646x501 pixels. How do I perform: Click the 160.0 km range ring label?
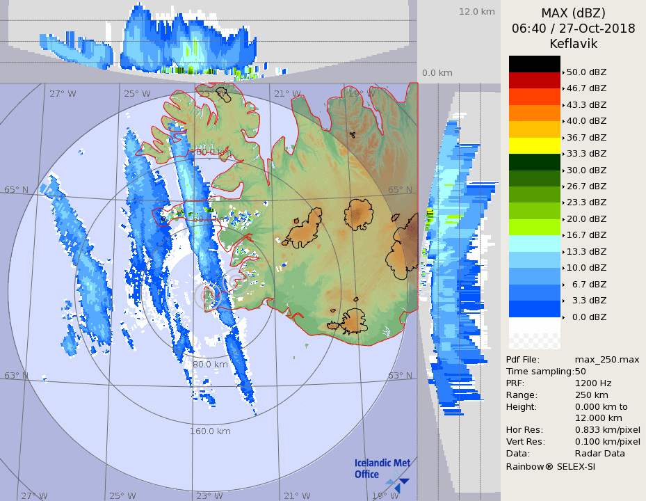[211, 431]
